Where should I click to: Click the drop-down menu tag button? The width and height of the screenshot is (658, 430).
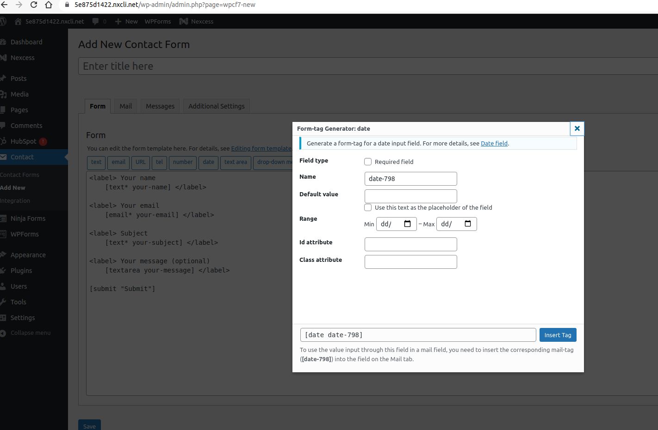(273, 162)
